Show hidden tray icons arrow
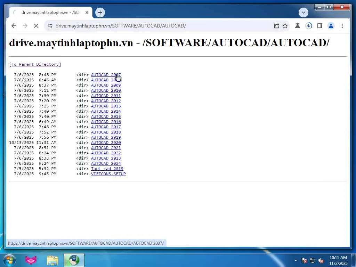The width and height of the screenshot is (356, 267). point(296,260)
